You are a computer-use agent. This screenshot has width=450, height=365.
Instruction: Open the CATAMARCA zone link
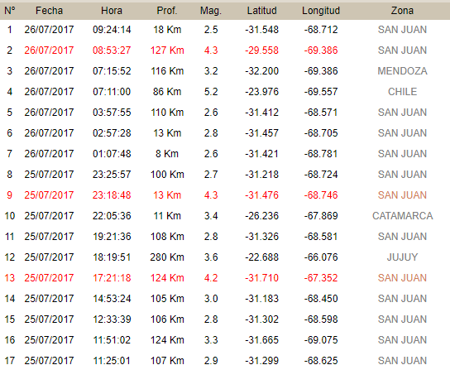pyautogui.click(x=402, y=216)
